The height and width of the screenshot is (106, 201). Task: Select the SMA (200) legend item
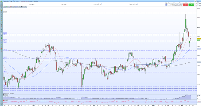point(24,7)
